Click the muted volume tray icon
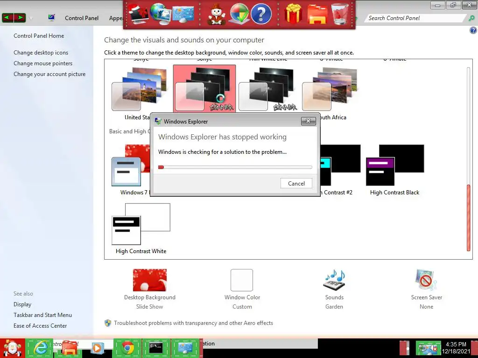Viewport: 478px width, 358px height. [x=434, y=348]
